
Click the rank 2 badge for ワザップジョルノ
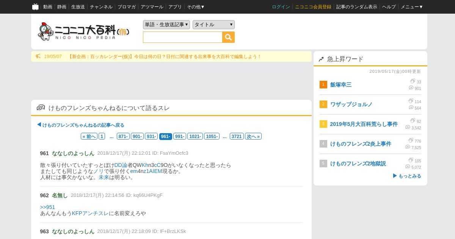[323, 104]
